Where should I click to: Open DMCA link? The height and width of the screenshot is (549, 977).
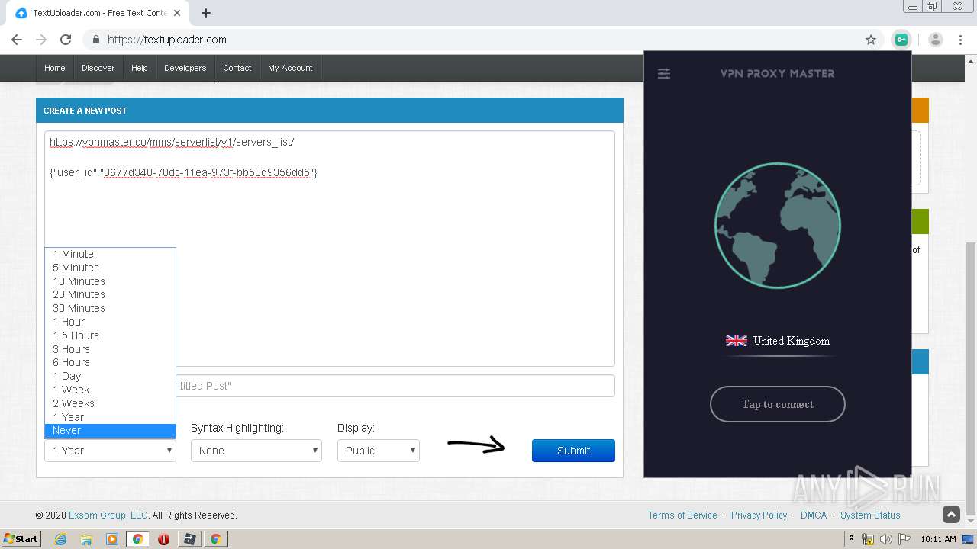[814, 515]
